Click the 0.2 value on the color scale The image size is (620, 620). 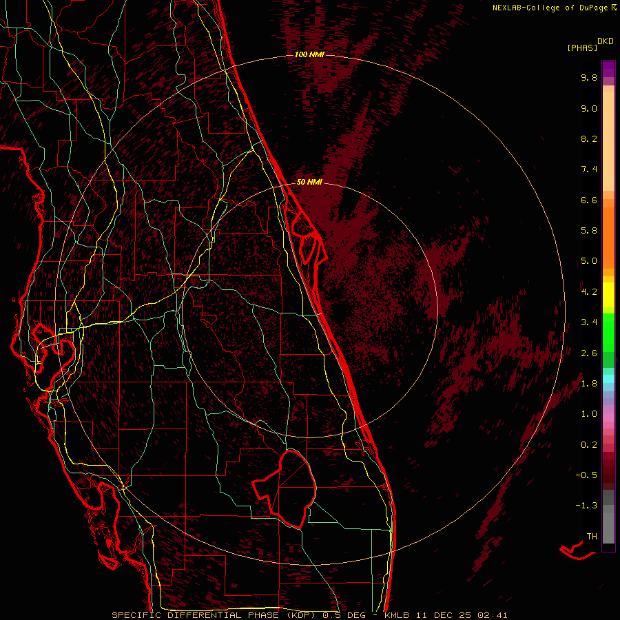pos(589,445)
